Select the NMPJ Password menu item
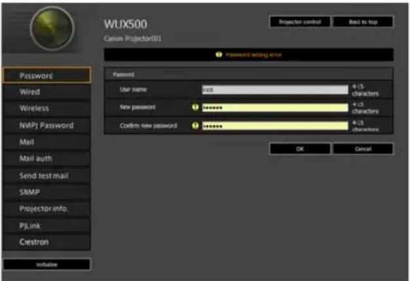Screen dimensions: 410x281 47,126
